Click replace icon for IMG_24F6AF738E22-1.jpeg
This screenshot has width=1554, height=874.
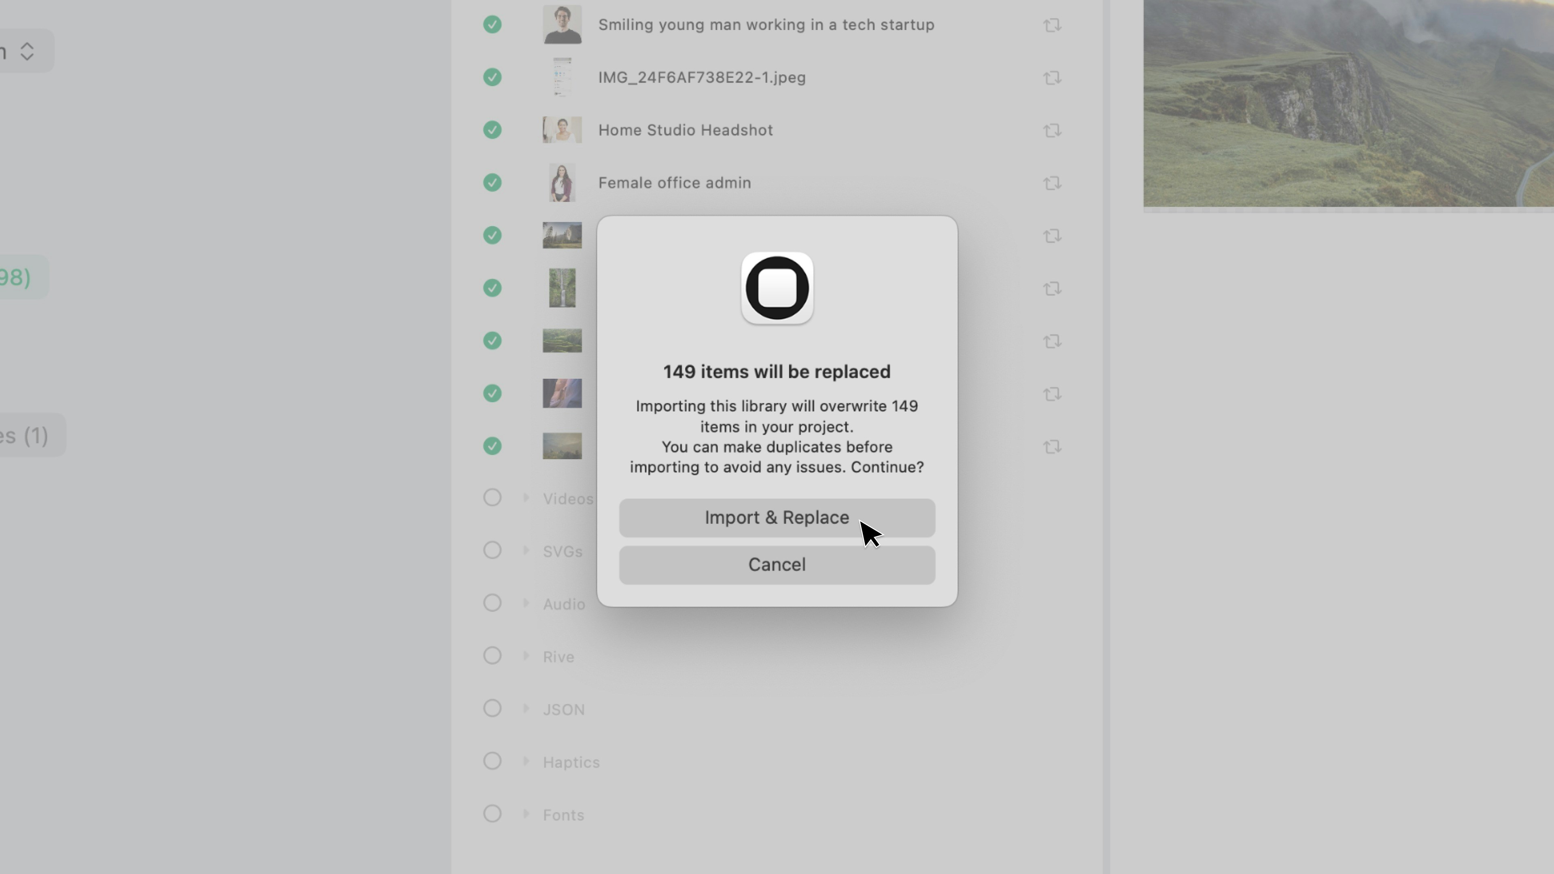[1051, 78]
